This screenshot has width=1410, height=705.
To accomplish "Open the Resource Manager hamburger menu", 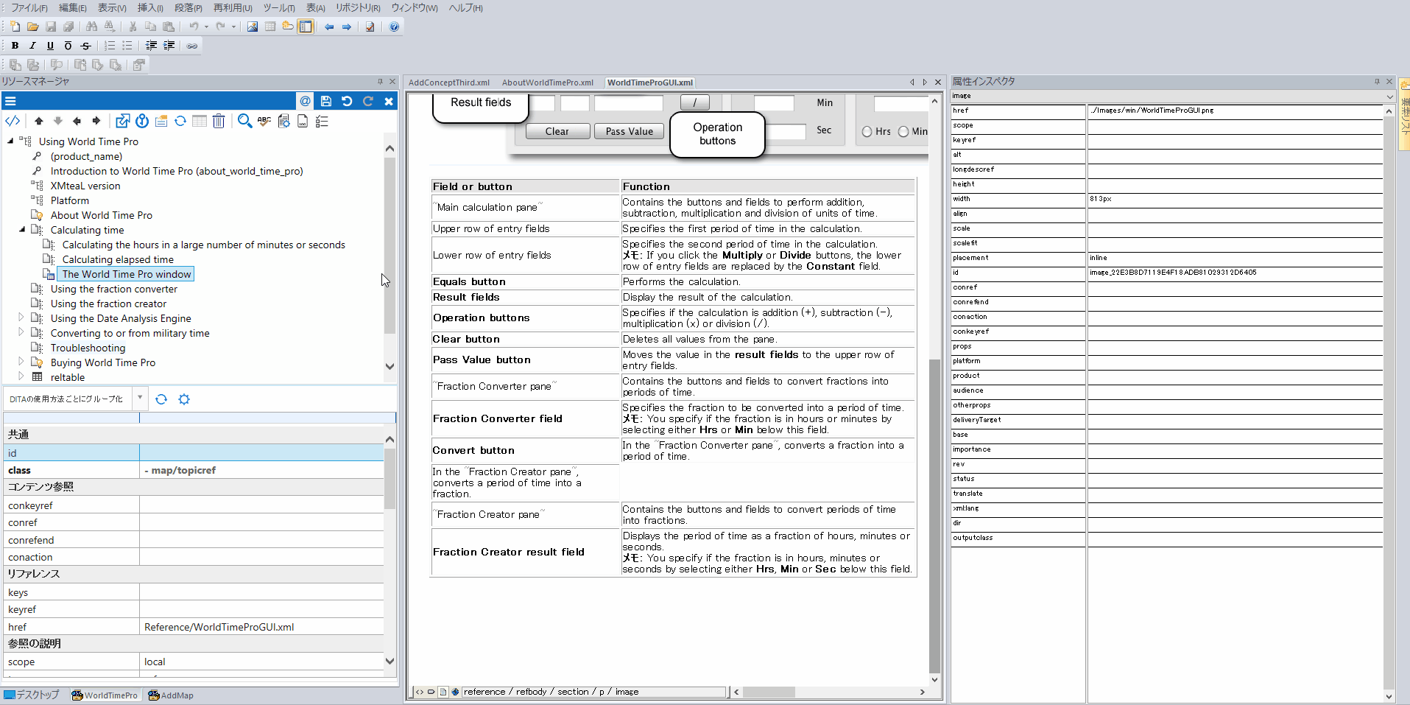I will tap(10, 101).
